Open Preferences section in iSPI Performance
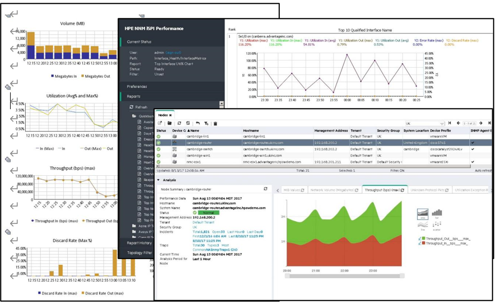The width and height of the screenshot is (496, 304). (137, 86)
